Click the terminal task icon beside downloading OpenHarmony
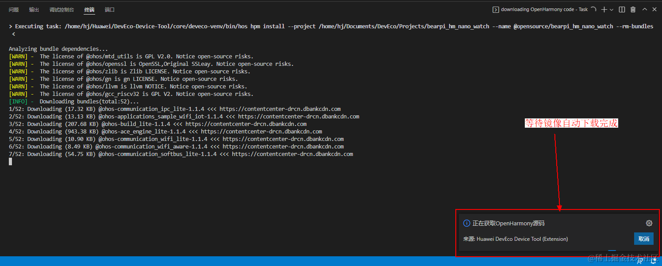 [x=496, y=9]
